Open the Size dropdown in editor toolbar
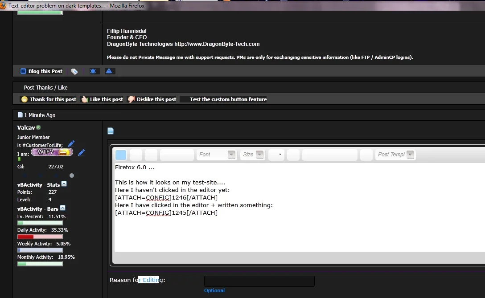485x298 pixels. [x=252, y=155]
